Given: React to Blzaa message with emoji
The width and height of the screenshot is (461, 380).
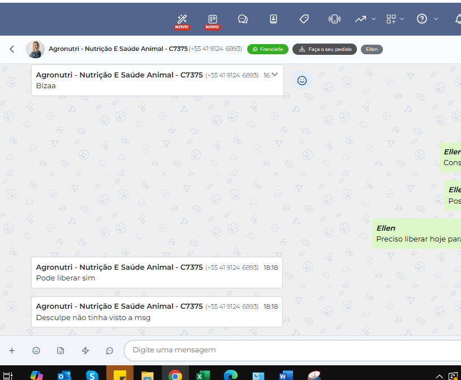Looking at the screenshot, I should [x=302, y=81].
